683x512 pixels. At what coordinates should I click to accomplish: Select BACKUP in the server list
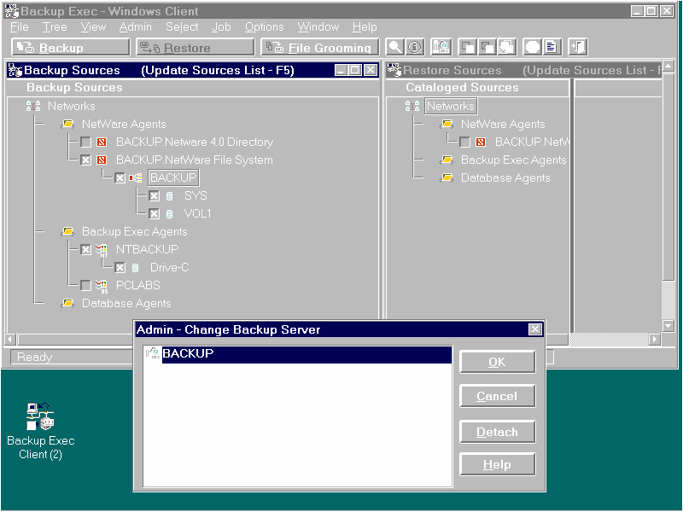pos(306,353)
